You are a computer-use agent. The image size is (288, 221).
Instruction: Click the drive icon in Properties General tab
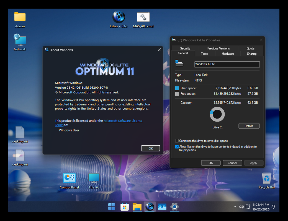[x=179, y=63]
